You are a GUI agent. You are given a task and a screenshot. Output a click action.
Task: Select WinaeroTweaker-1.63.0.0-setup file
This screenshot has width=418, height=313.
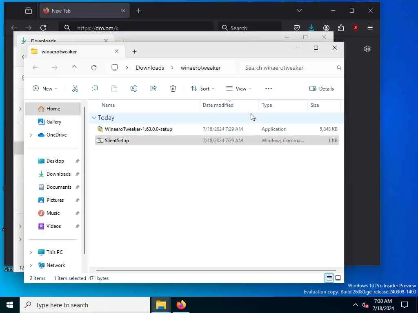[217, 129]
